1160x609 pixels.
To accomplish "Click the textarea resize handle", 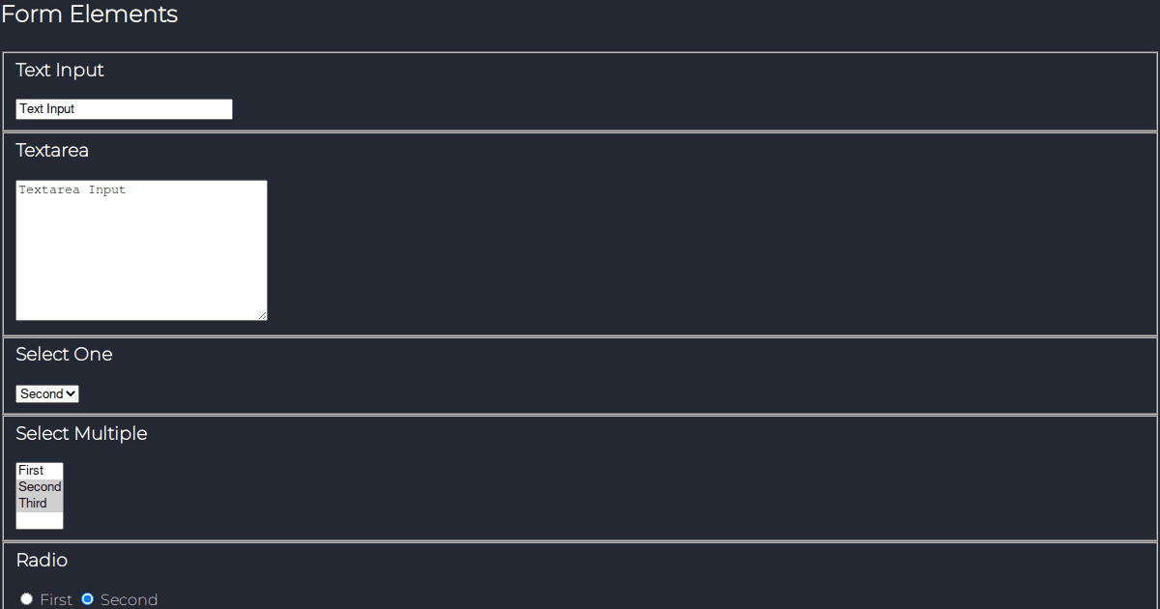I will (264, 315).
